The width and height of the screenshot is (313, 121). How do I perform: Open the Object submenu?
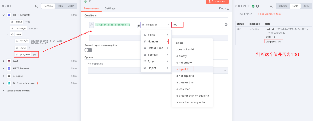pyautogui.click(x=156, y=68)
